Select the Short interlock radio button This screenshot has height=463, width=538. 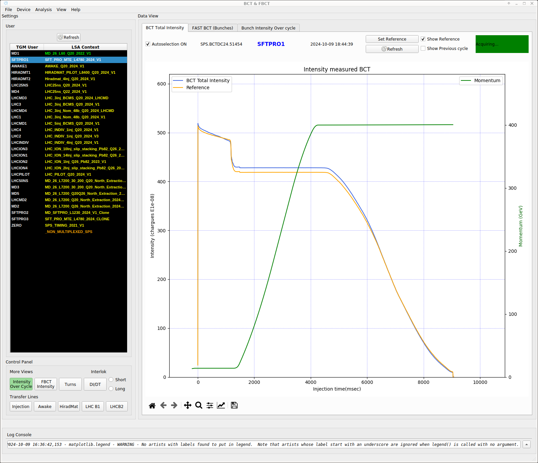(111, 380)
